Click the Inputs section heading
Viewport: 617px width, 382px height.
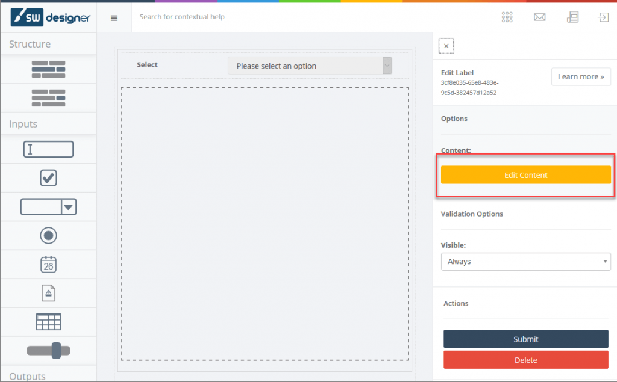tap(23, 124)
